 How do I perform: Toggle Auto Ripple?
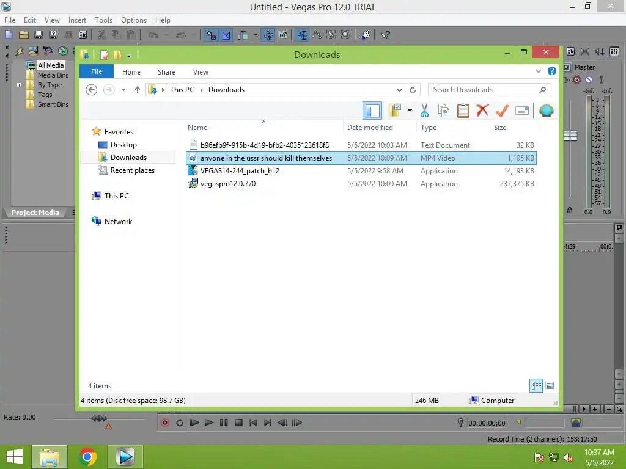click(243, 35)
